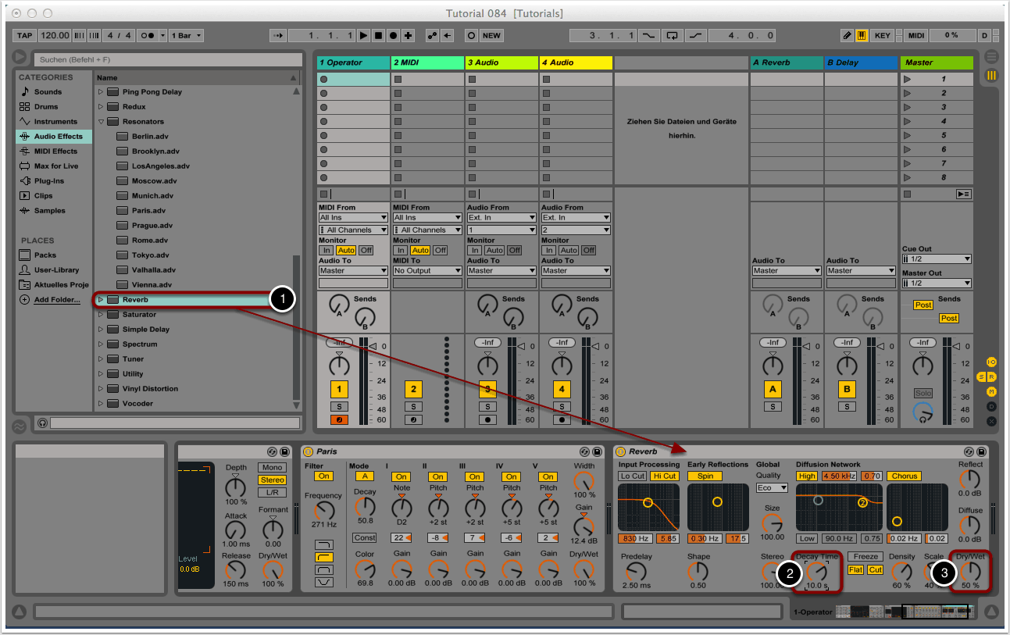Click the NEW button in transport
The height and width of the screenshot is (635, 1010).
tap(491, 35)
